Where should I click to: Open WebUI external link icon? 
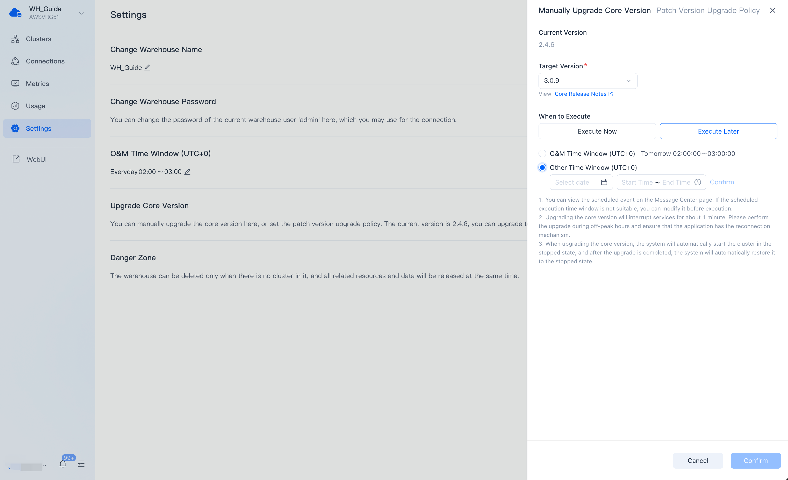coord(16,159)
